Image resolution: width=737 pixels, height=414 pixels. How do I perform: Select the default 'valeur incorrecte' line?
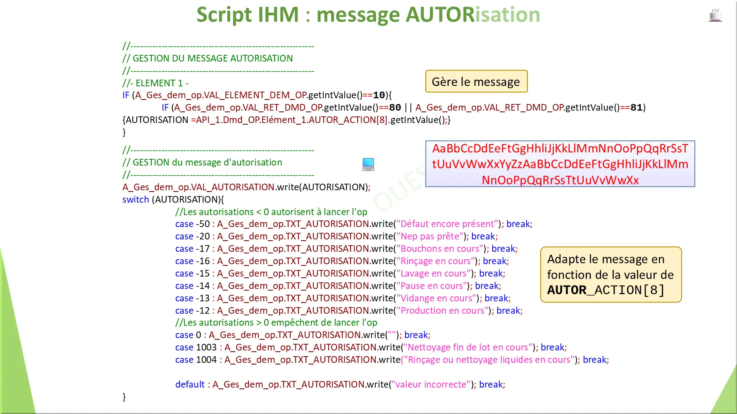(x=340, y=384)
